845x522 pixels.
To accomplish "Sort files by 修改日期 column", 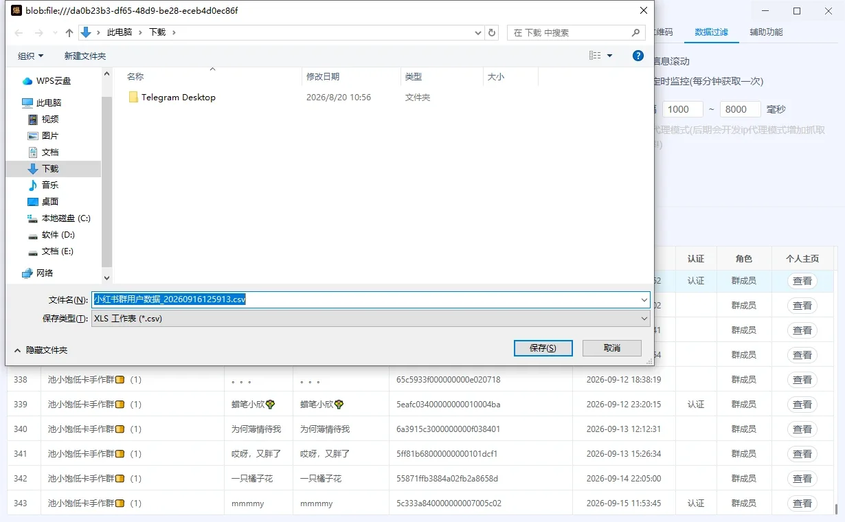I will (351, 77).
